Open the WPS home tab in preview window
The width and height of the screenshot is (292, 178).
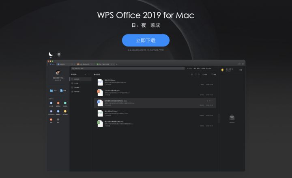click(52, 64)
